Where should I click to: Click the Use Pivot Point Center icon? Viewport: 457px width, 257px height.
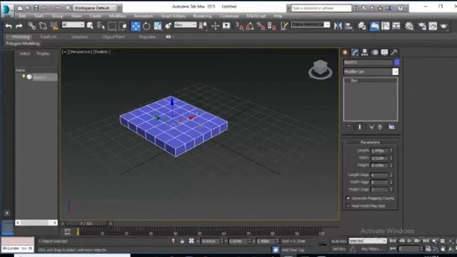tap(203, 26)
